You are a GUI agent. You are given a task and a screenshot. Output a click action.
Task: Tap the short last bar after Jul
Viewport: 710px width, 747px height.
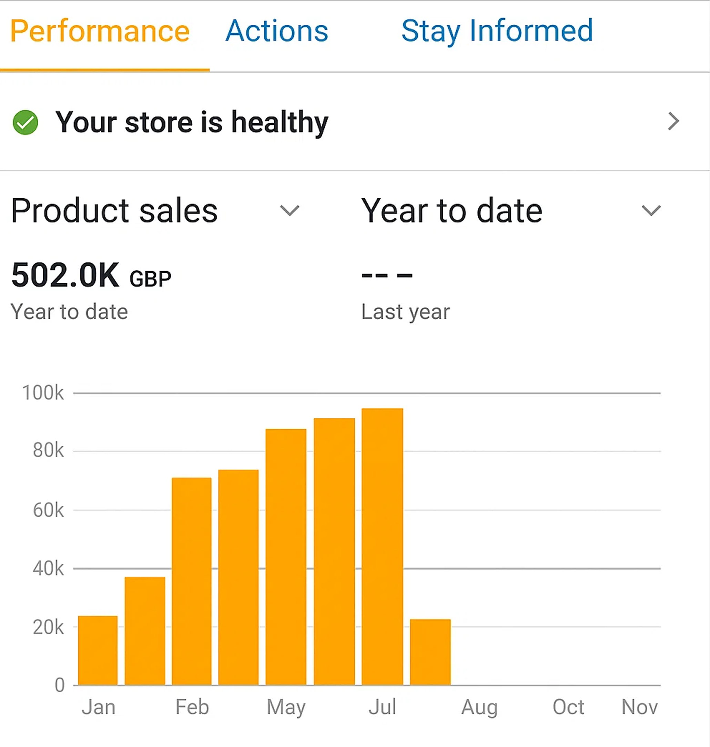(430, 652)
